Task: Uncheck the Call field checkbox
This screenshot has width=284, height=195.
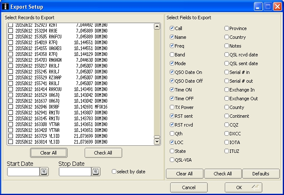Action: coord(172,28)
